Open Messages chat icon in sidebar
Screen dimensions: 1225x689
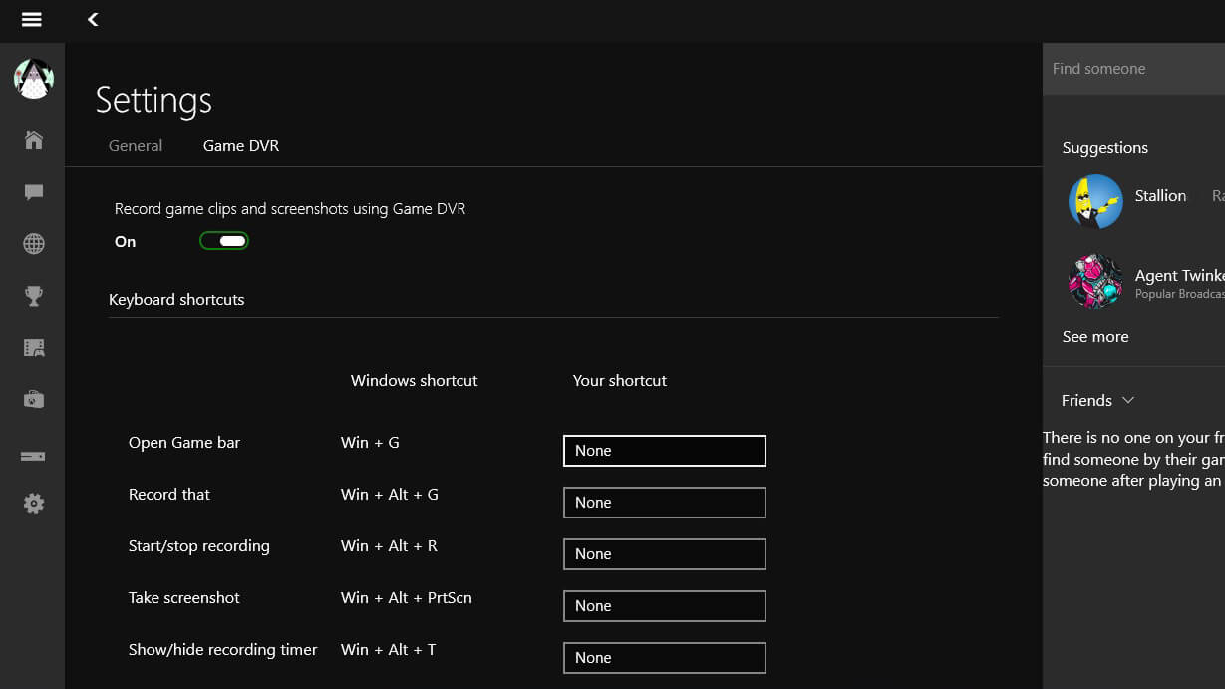pyautogui.click(x=33, y=192)
